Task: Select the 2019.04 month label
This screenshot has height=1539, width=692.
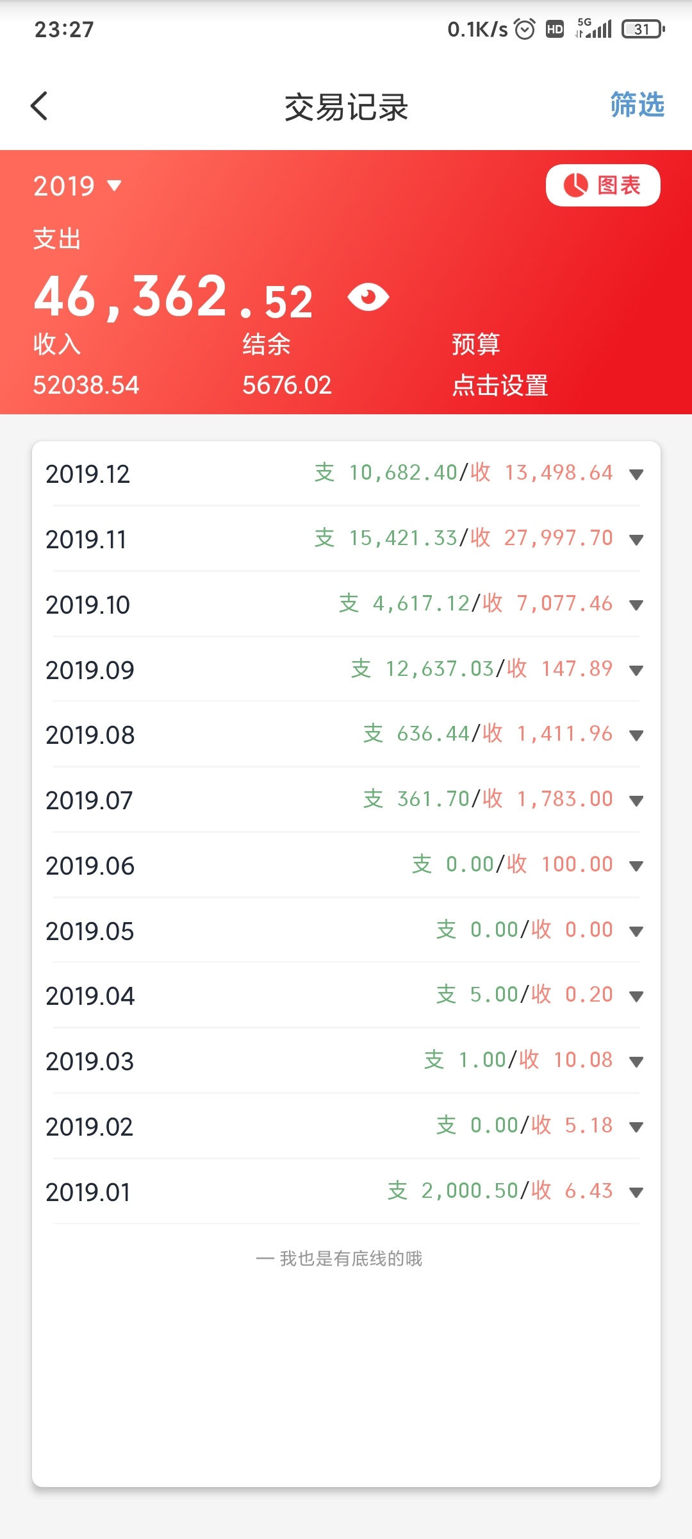Action: point(90,997)
